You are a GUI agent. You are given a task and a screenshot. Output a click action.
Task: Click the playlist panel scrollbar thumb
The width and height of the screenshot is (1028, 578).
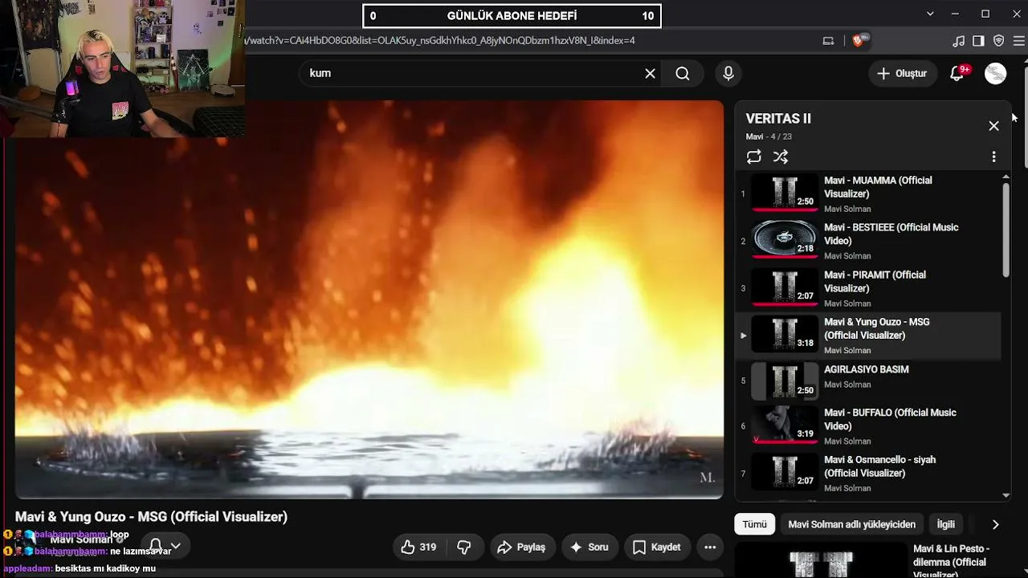click(x=1006, y=230)
